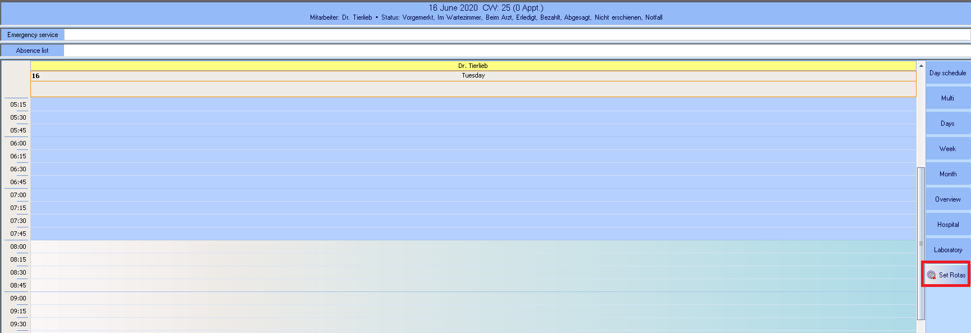Open the Overview view
This screenshot has width=971, height=333.
coord(948,199)
